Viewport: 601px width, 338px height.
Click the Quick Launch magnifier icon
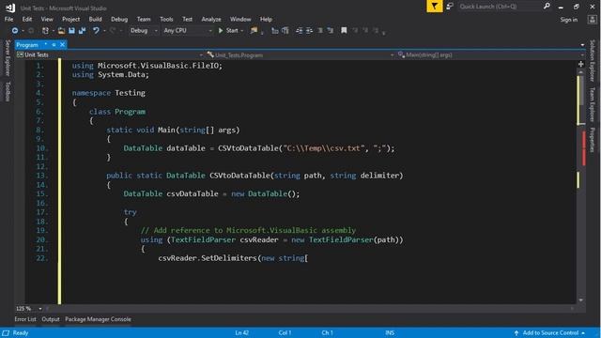coord(547,7)
